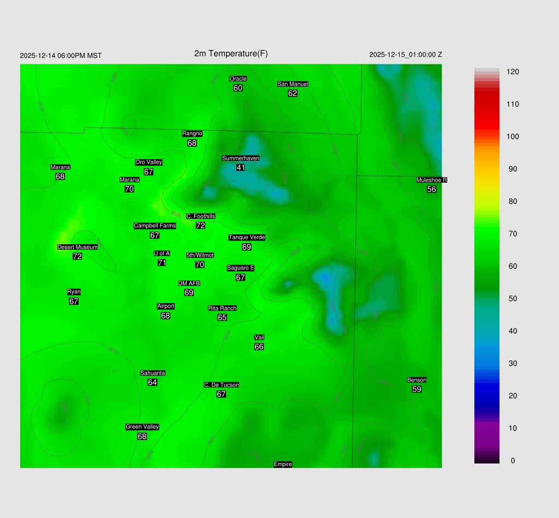The height and width of the screenshot is (518, 559).
Task: Select the Desert Museum station label
Action: [78, 247]
